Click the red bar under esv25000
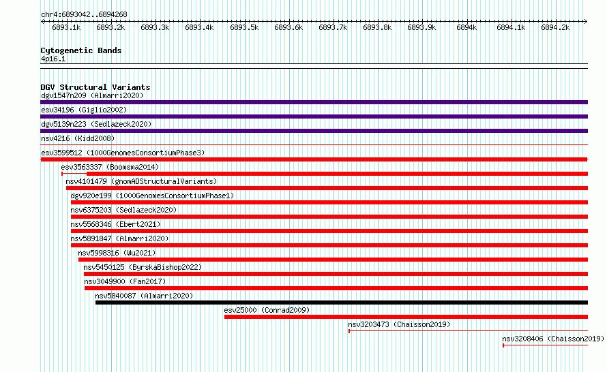The height and width of the screenshot is (372, 607). tap(406, 317)
